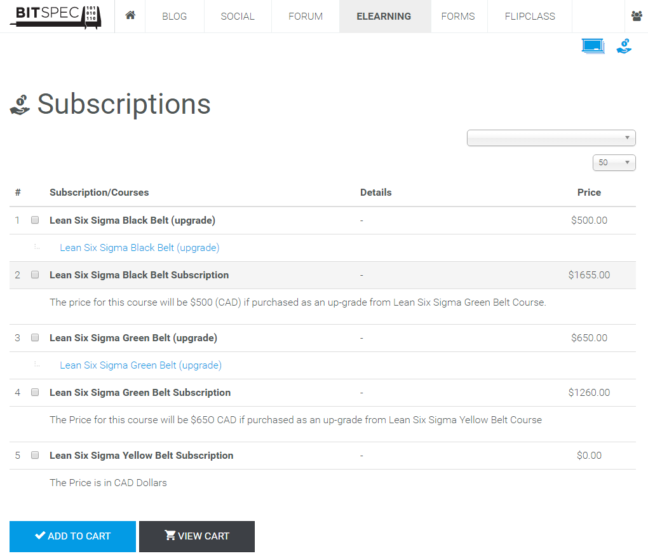Open the wide empty filter dropdown
The height and width of the screenshot is (556, 648).
(x=551, y=138)
